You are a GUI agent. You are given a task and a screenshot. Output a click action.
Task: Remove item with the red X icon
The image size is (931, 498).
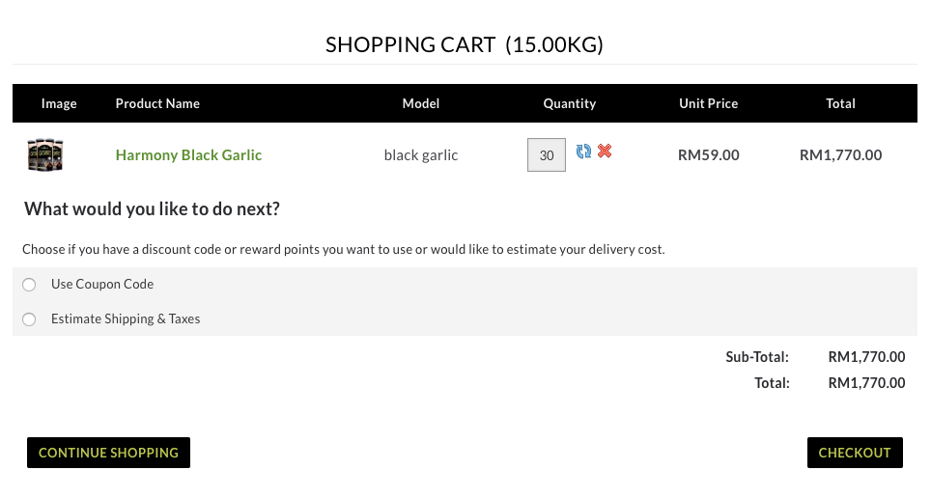605,152
